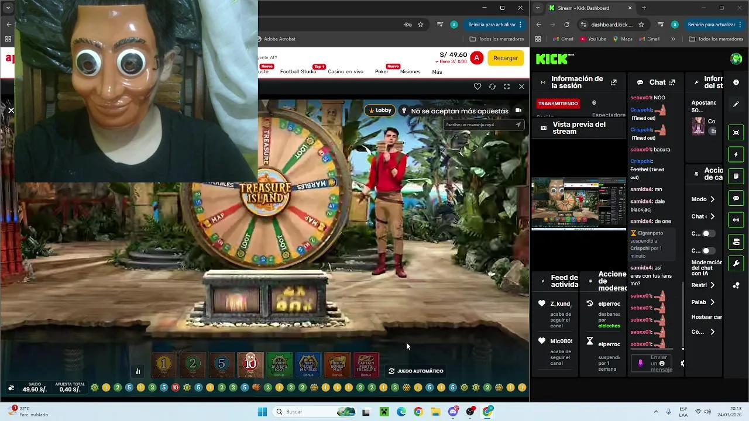Open game info lightbulb icon beside bet status
This screenshot has width=749, height=421.
pos(403,111)
